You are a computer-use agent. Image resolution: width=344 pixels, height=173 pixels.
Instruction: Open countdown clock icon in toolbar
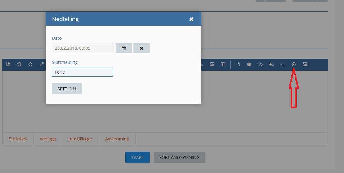pyautogui.click(x=294, y=64)
